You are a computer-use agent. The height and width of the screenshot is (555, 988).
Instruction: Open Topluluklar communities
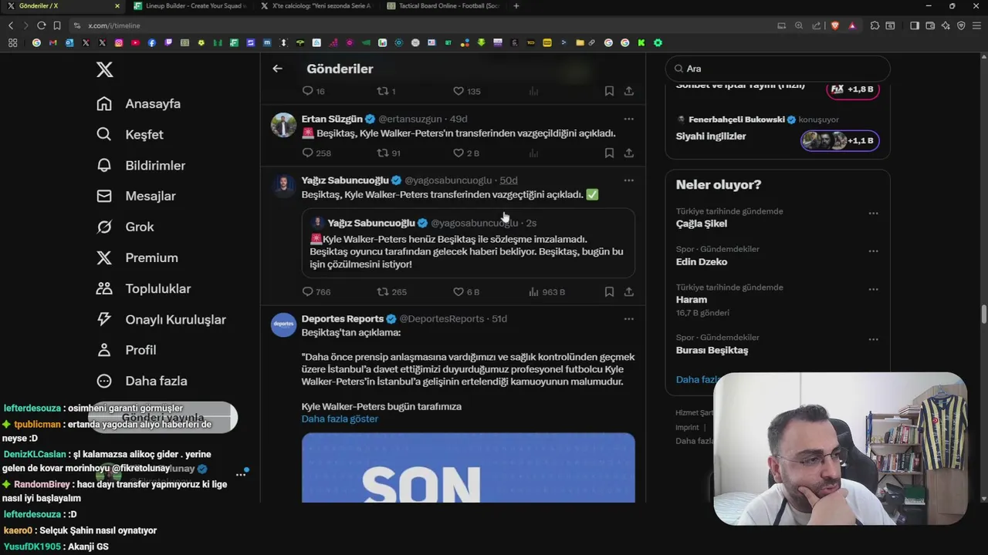pos(143,289)
